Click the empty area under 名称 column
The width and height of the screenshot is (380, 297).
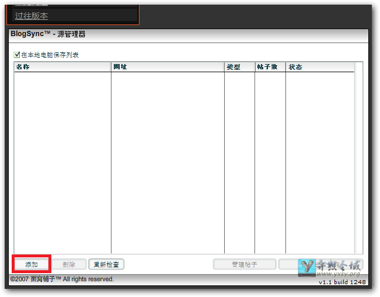(x=62, y=163)
